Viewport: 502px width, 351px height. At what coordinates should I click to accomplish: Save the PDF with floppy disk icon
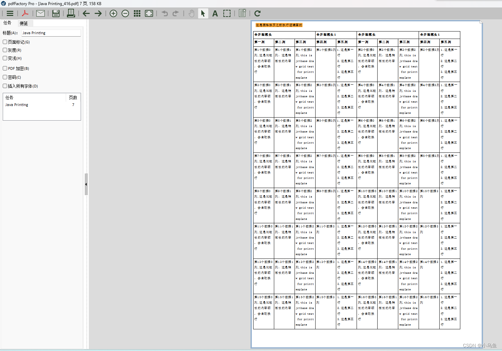[56, 14]
